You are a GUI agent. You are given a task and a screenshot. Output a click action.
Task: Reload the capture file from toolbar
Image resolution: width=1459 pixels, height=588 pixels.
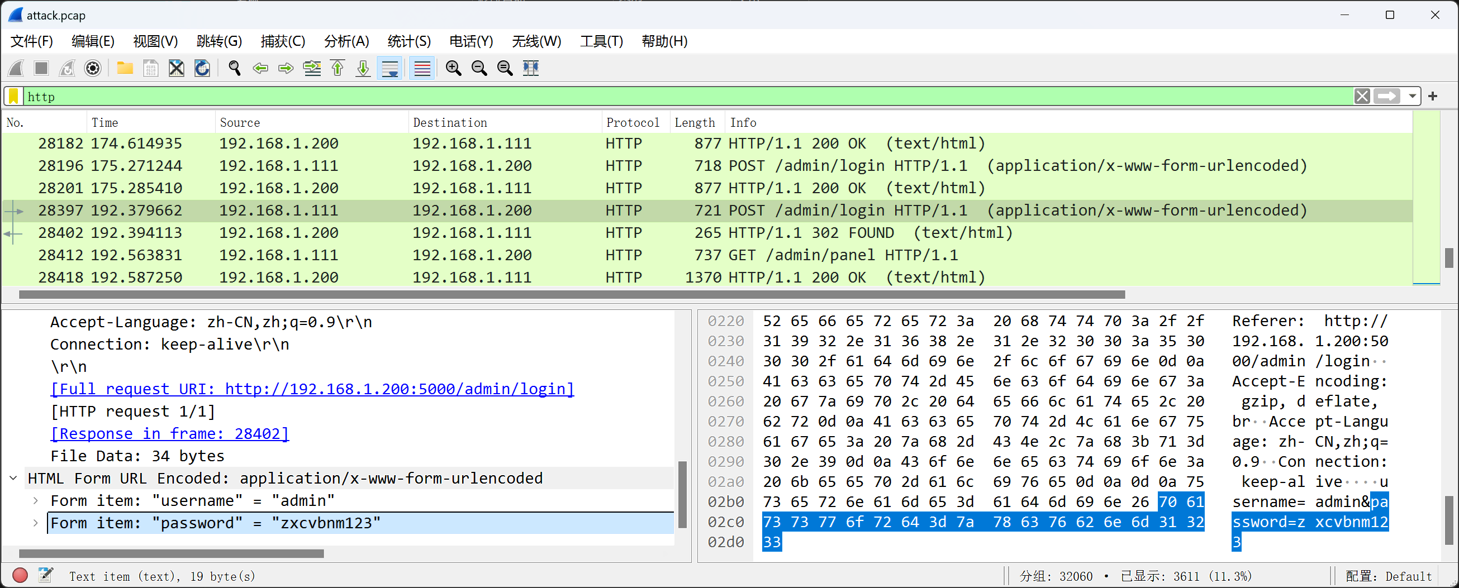pos(202,69)
